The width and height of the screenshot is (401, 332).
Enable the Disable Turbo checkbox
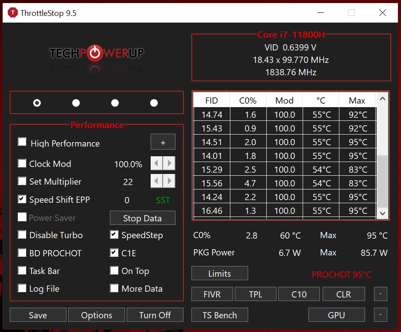(x=22, y=234)
